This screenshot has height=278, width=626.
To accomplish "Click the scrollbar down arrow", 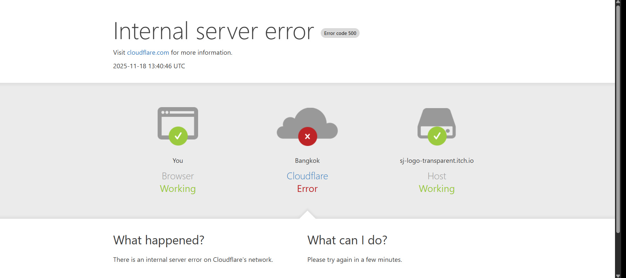I will click(618, 276).
